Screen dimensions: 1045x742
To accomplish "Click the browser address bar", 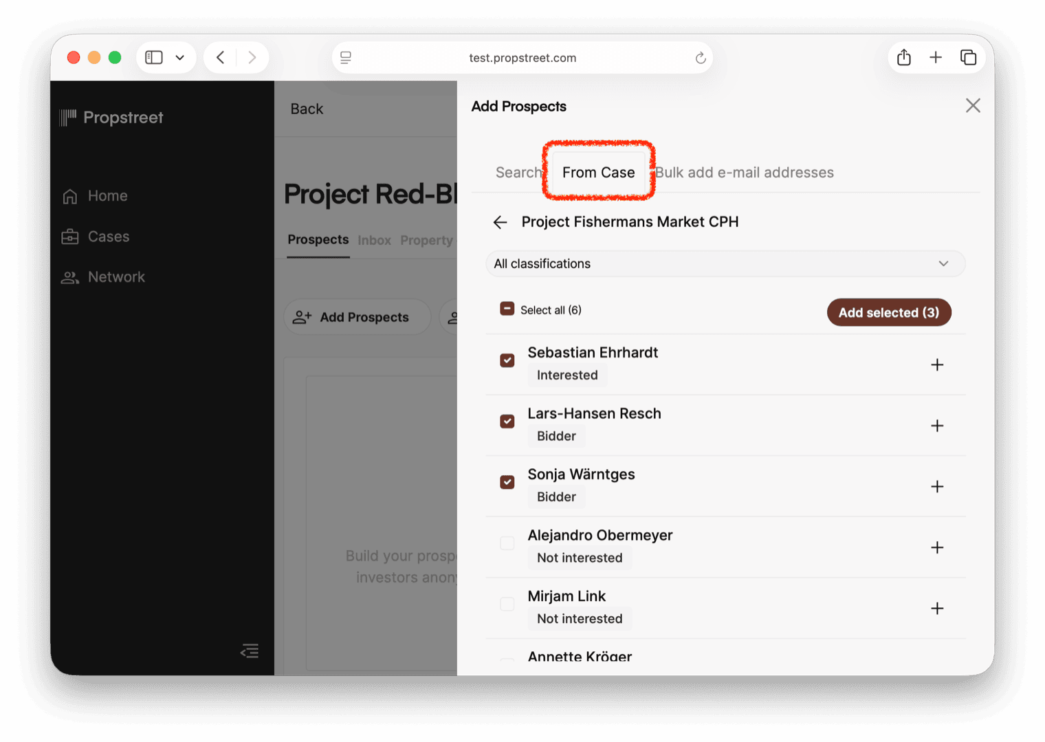I will 522,58.
